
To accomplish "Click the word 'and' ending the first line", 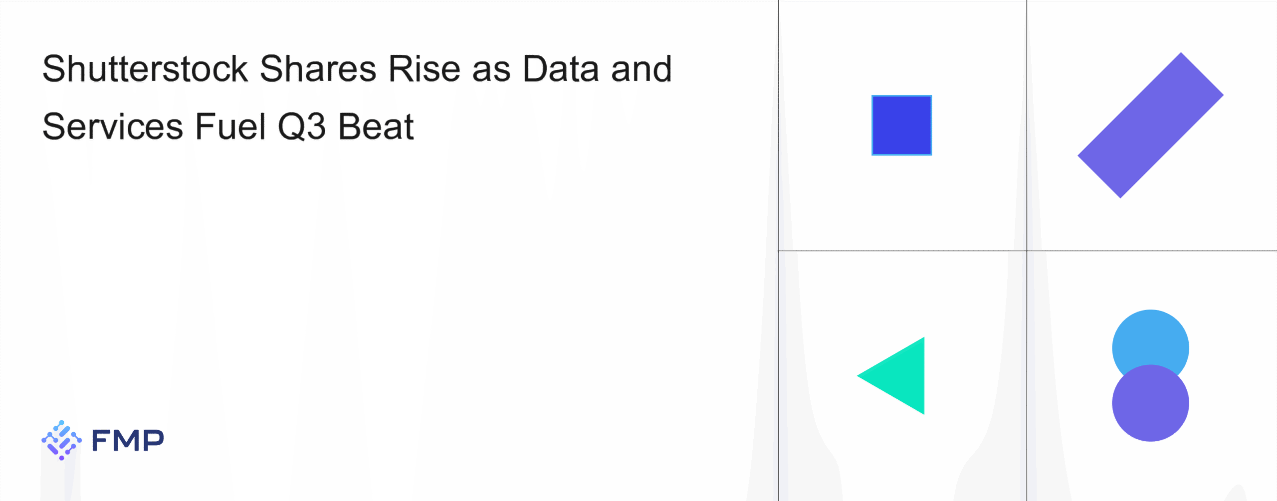I will pos(641,69).
